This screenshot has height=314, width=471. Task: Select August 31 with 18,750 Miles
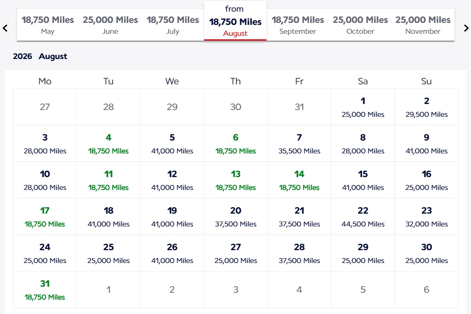coord(45,290)
